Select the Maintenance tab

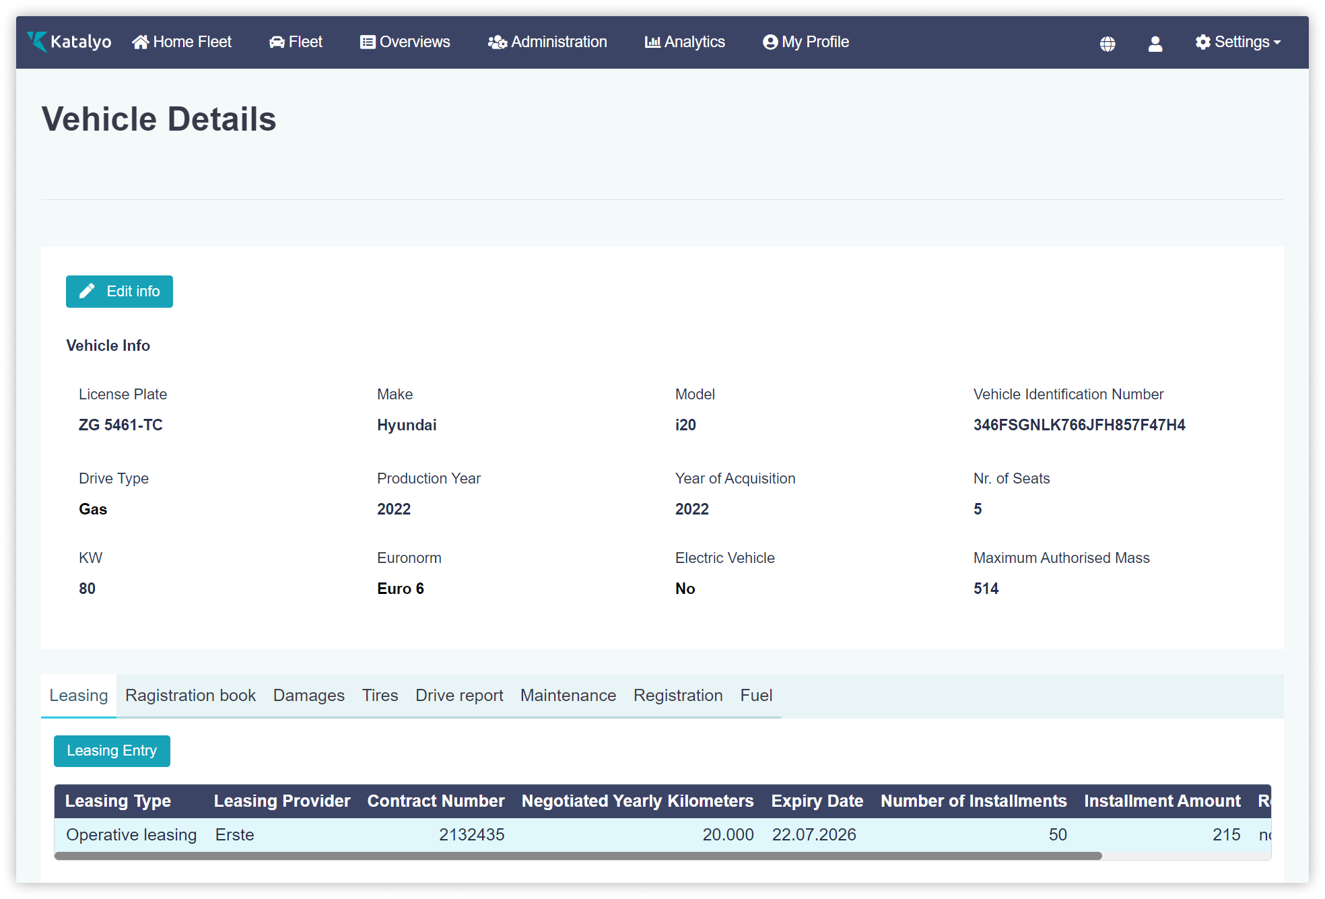click(568, 696)
